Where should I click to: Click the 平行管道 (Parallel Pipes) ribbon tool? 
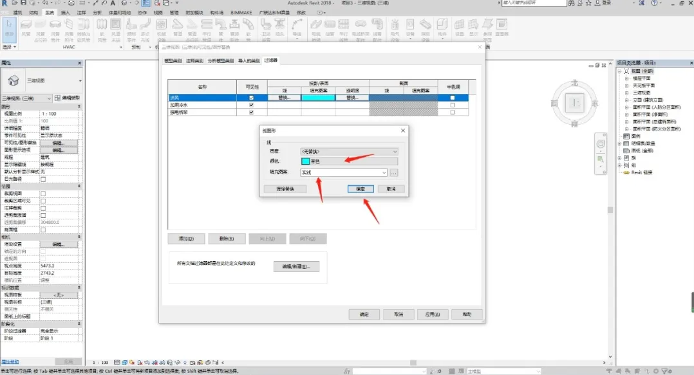tap(207, 28)
